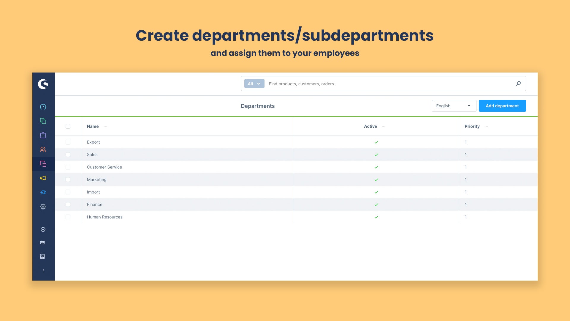570x321 pixels.
Task: Open the Dashboard gauge icon
Action: [x=43, y=107]
